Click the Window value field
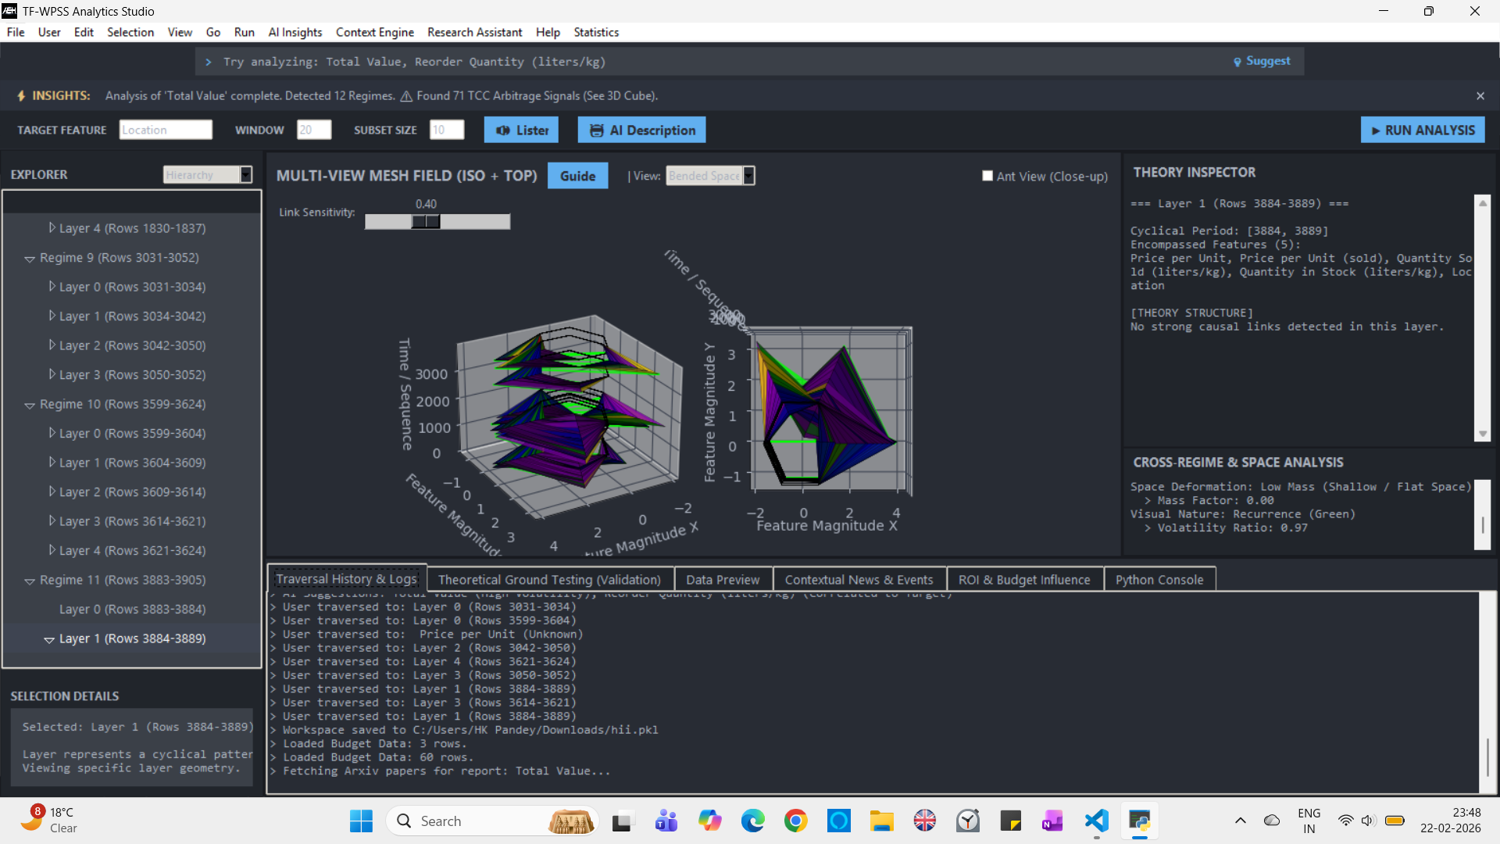The width and height of the screenshot is (1500, 844). 314,130
